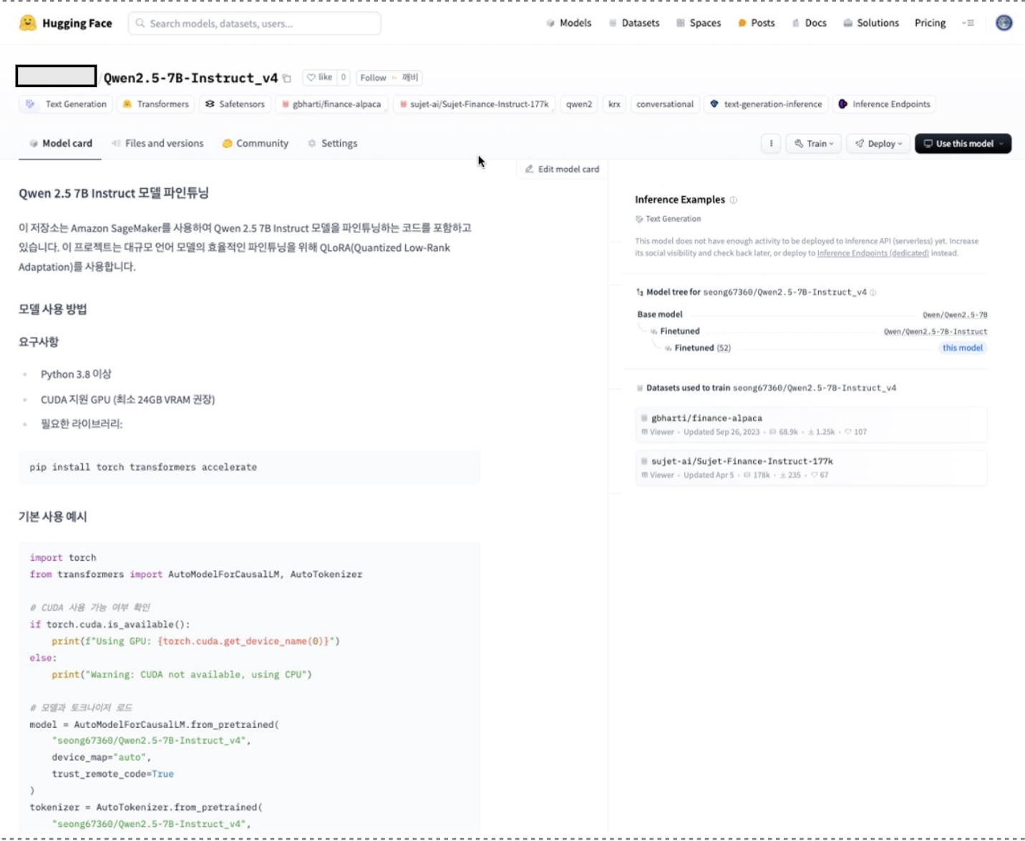The height and width of the screenshot is (841, 1025).
Task: Open Inference Endpoints (dedicated) link
Action: (873, 253)
